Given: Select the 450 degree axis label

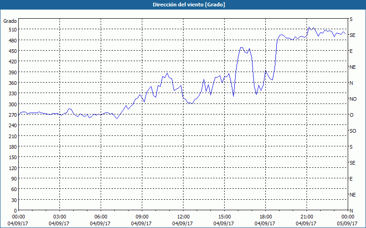Looking at the screenshot, I should tap(13, 51).
